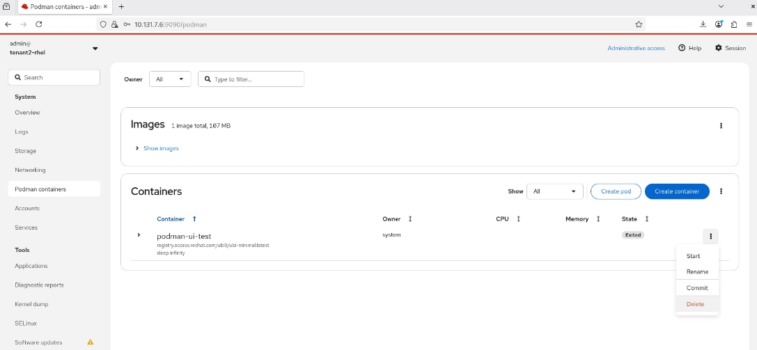757x350 pixels.
Task: Click the Software updates warning triangle icon
Action: [91, 342]
